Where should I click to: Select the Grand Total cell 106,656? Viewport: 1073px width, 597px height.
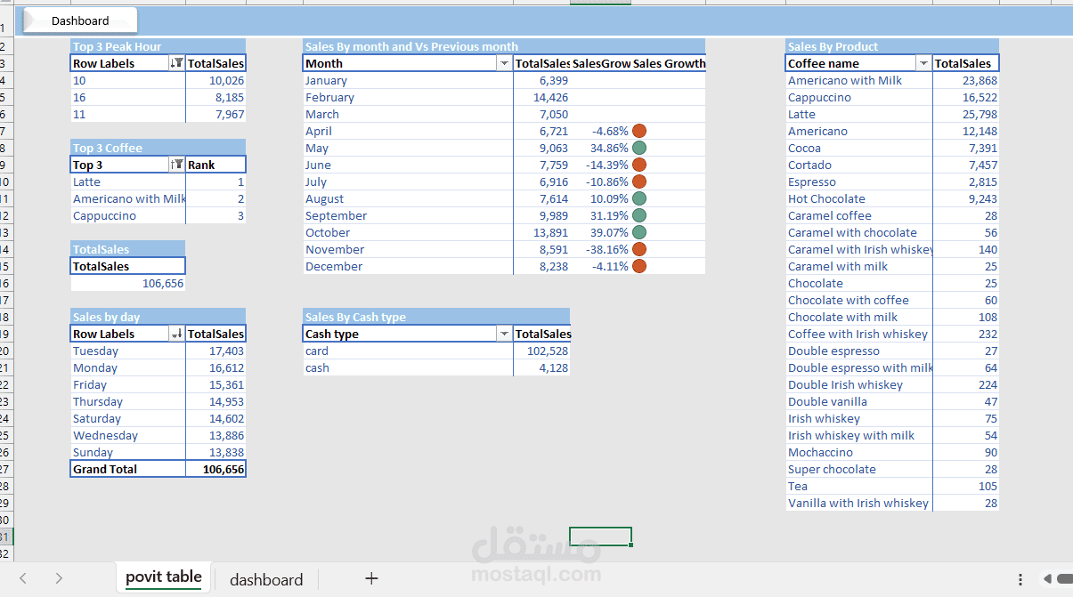tap(215, 469)
